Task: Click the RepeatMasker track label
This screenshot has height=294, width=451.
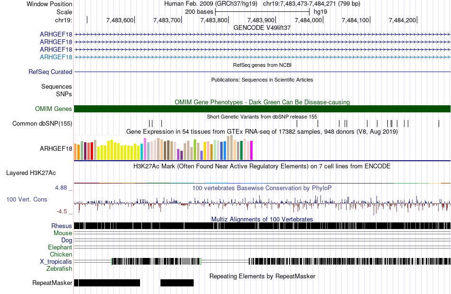Action: click(x=52, y=283)
